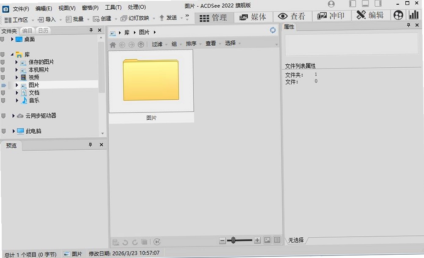Toggle bottom pane layout icon
The width and height of the screenshot is (424, 258).
[x=365, y=3]
